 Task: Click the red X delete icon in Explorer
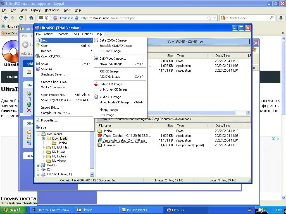point(29,110)
